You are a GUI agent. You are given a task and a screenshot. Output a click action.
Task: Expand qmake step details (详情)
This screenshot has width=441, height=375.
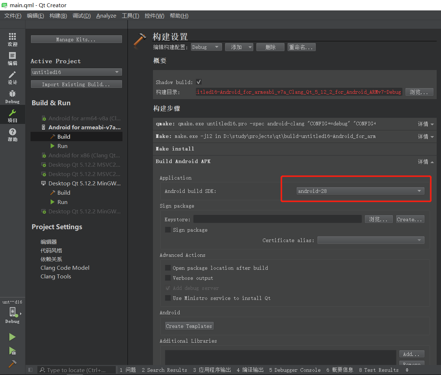(426, 124)
